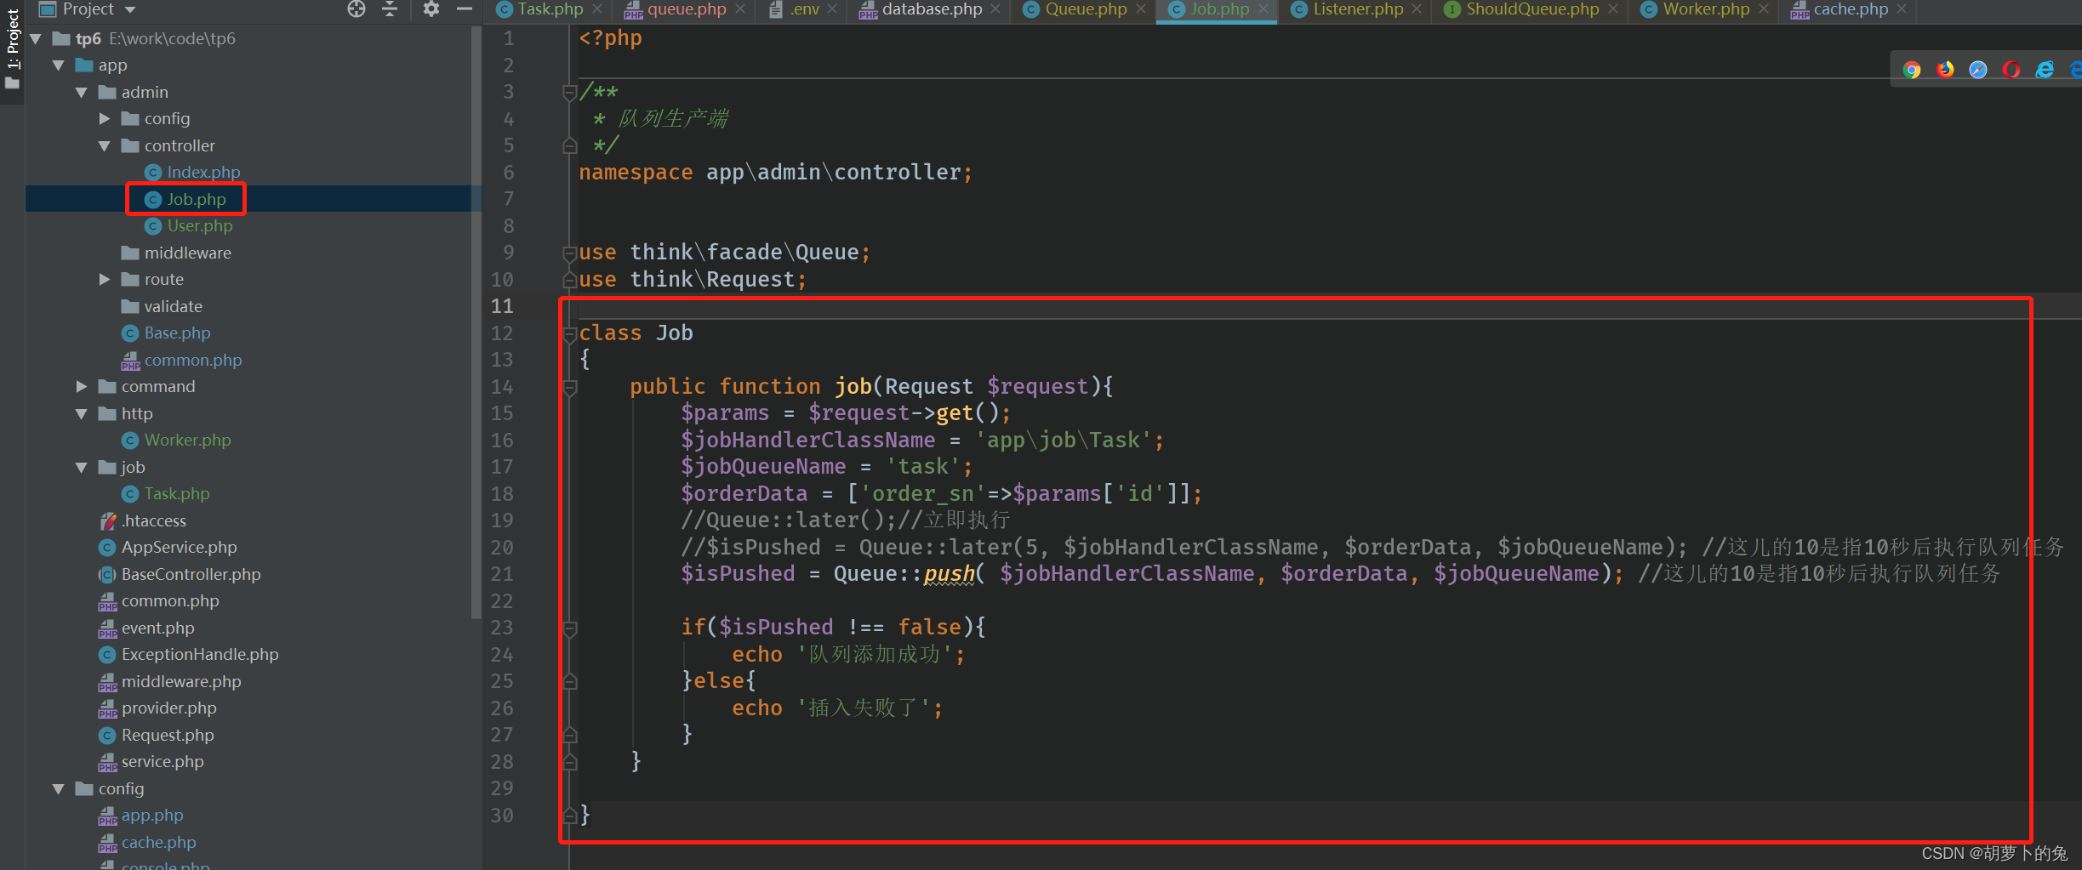Open Task.php inside the job folder
Viewport: 2082px width, 870px height.
click(176, 493)
